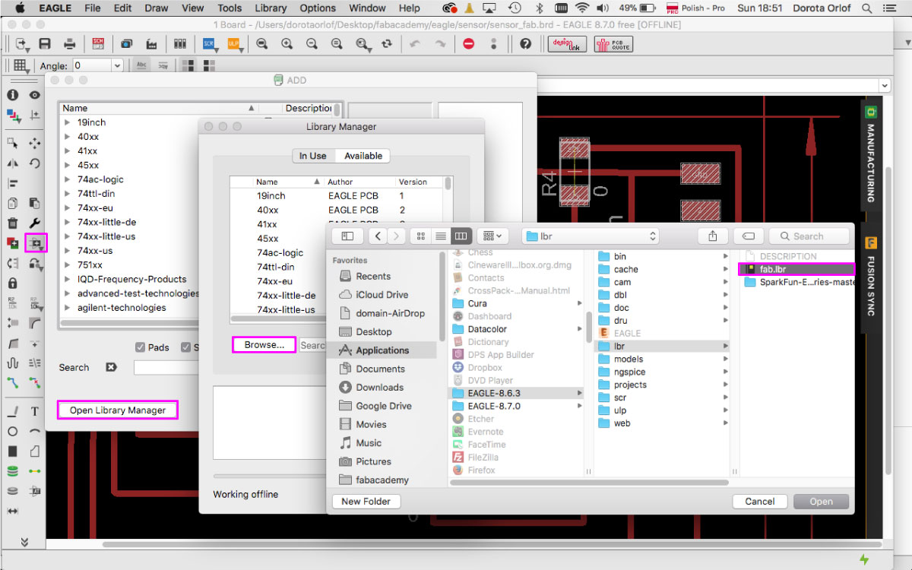Click the Grid settings icon
The image size is (912, 570).
(20, 65)
